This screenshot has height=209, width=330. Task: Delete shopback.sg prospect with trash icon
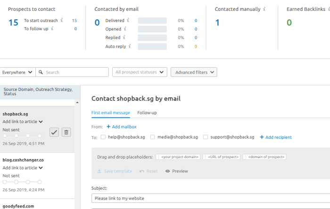coord(66,132)
